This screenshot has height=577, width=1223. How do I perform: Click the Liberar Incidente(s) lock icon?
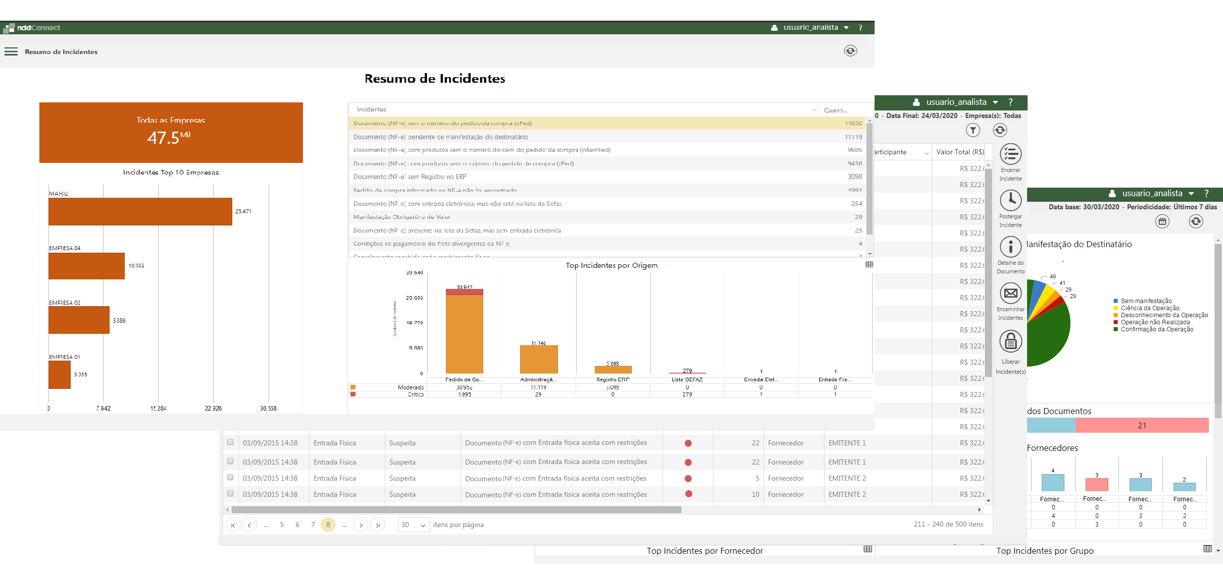[x=1010, y=342]
